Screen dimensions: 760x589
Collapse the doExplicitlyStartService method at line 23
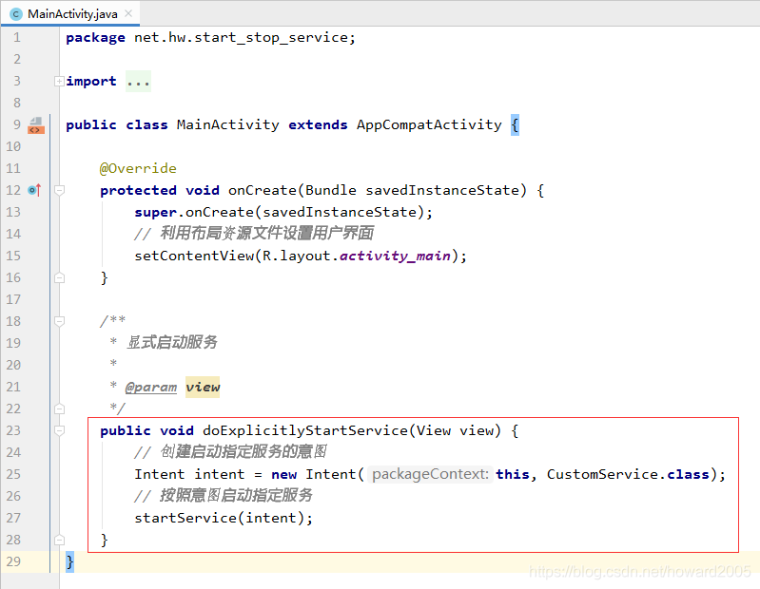click(x=59, y=430)
